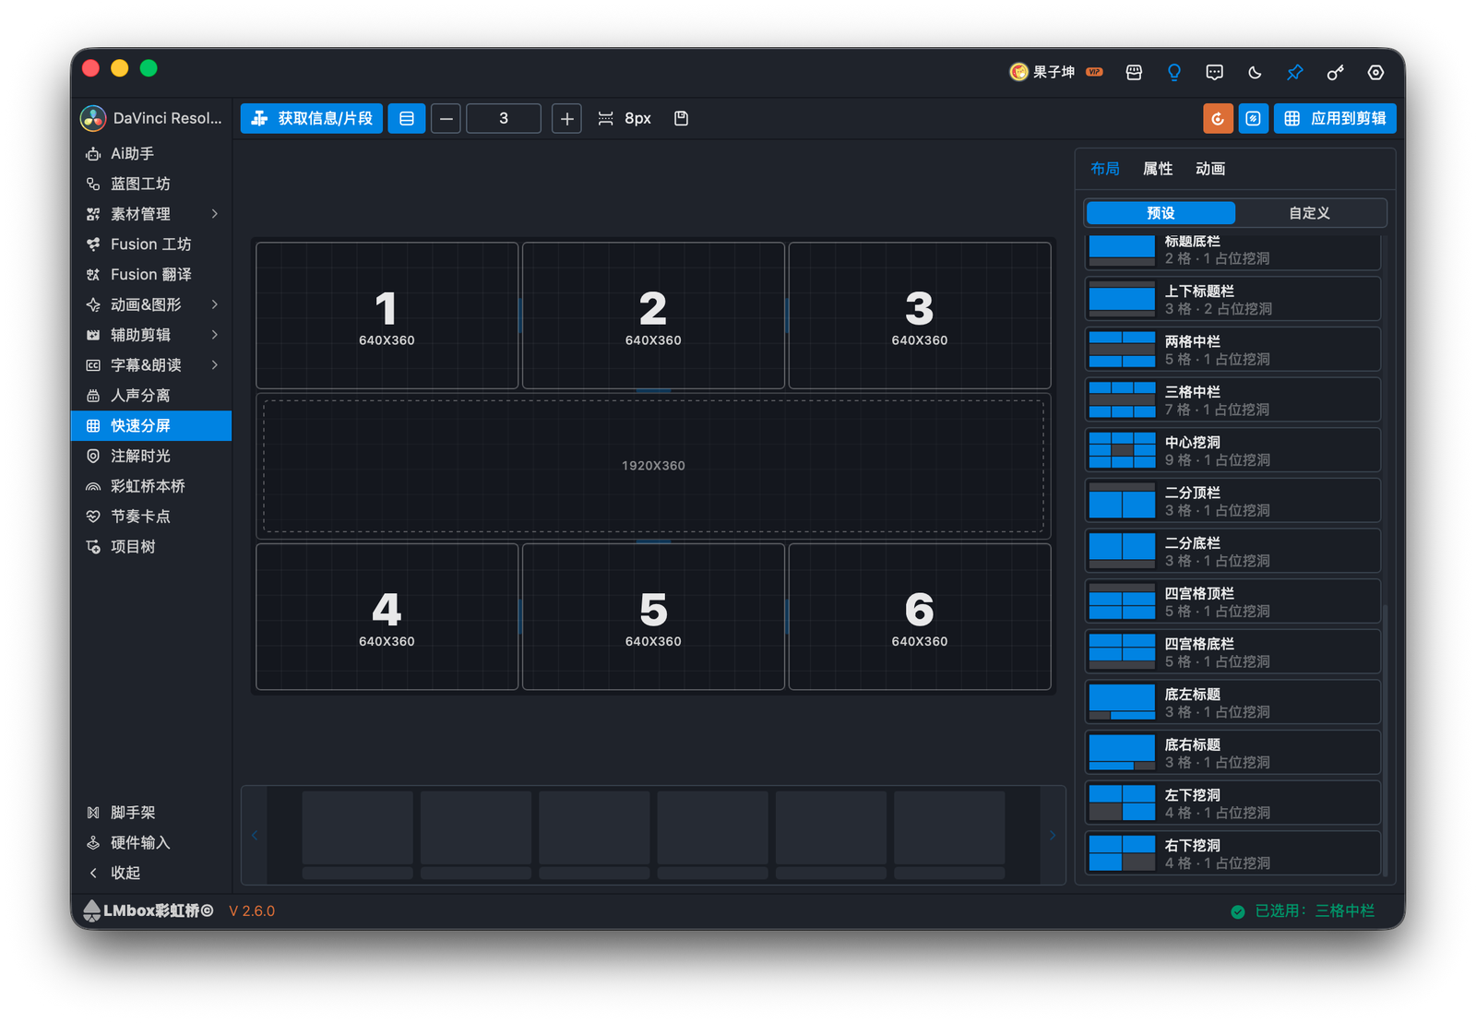This screenshot has width=1476, height=1023.
Task: Select grid cell number 5
Action: tap(653, 616)
